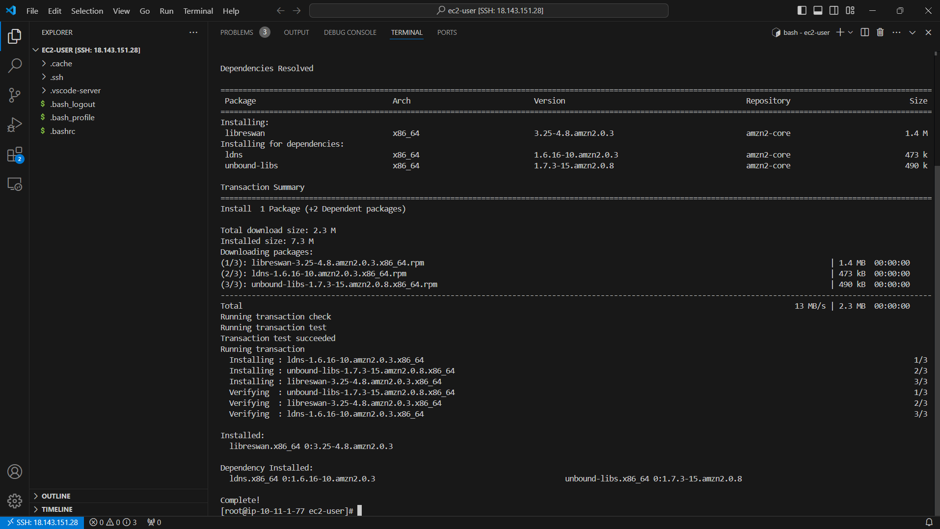Split the terminal

tap(865, 32)
